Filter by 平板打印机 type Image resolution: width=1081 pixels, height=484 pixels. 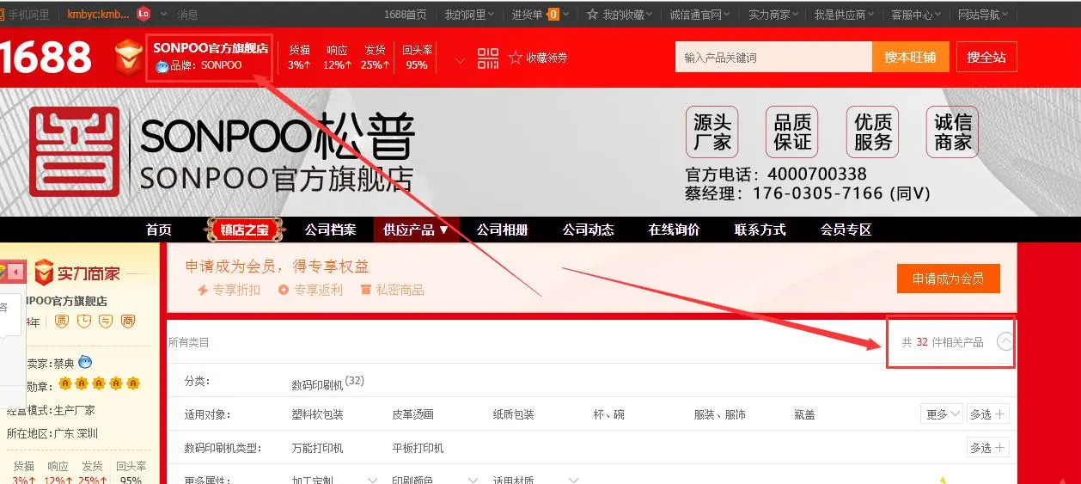tap(418, 448)
